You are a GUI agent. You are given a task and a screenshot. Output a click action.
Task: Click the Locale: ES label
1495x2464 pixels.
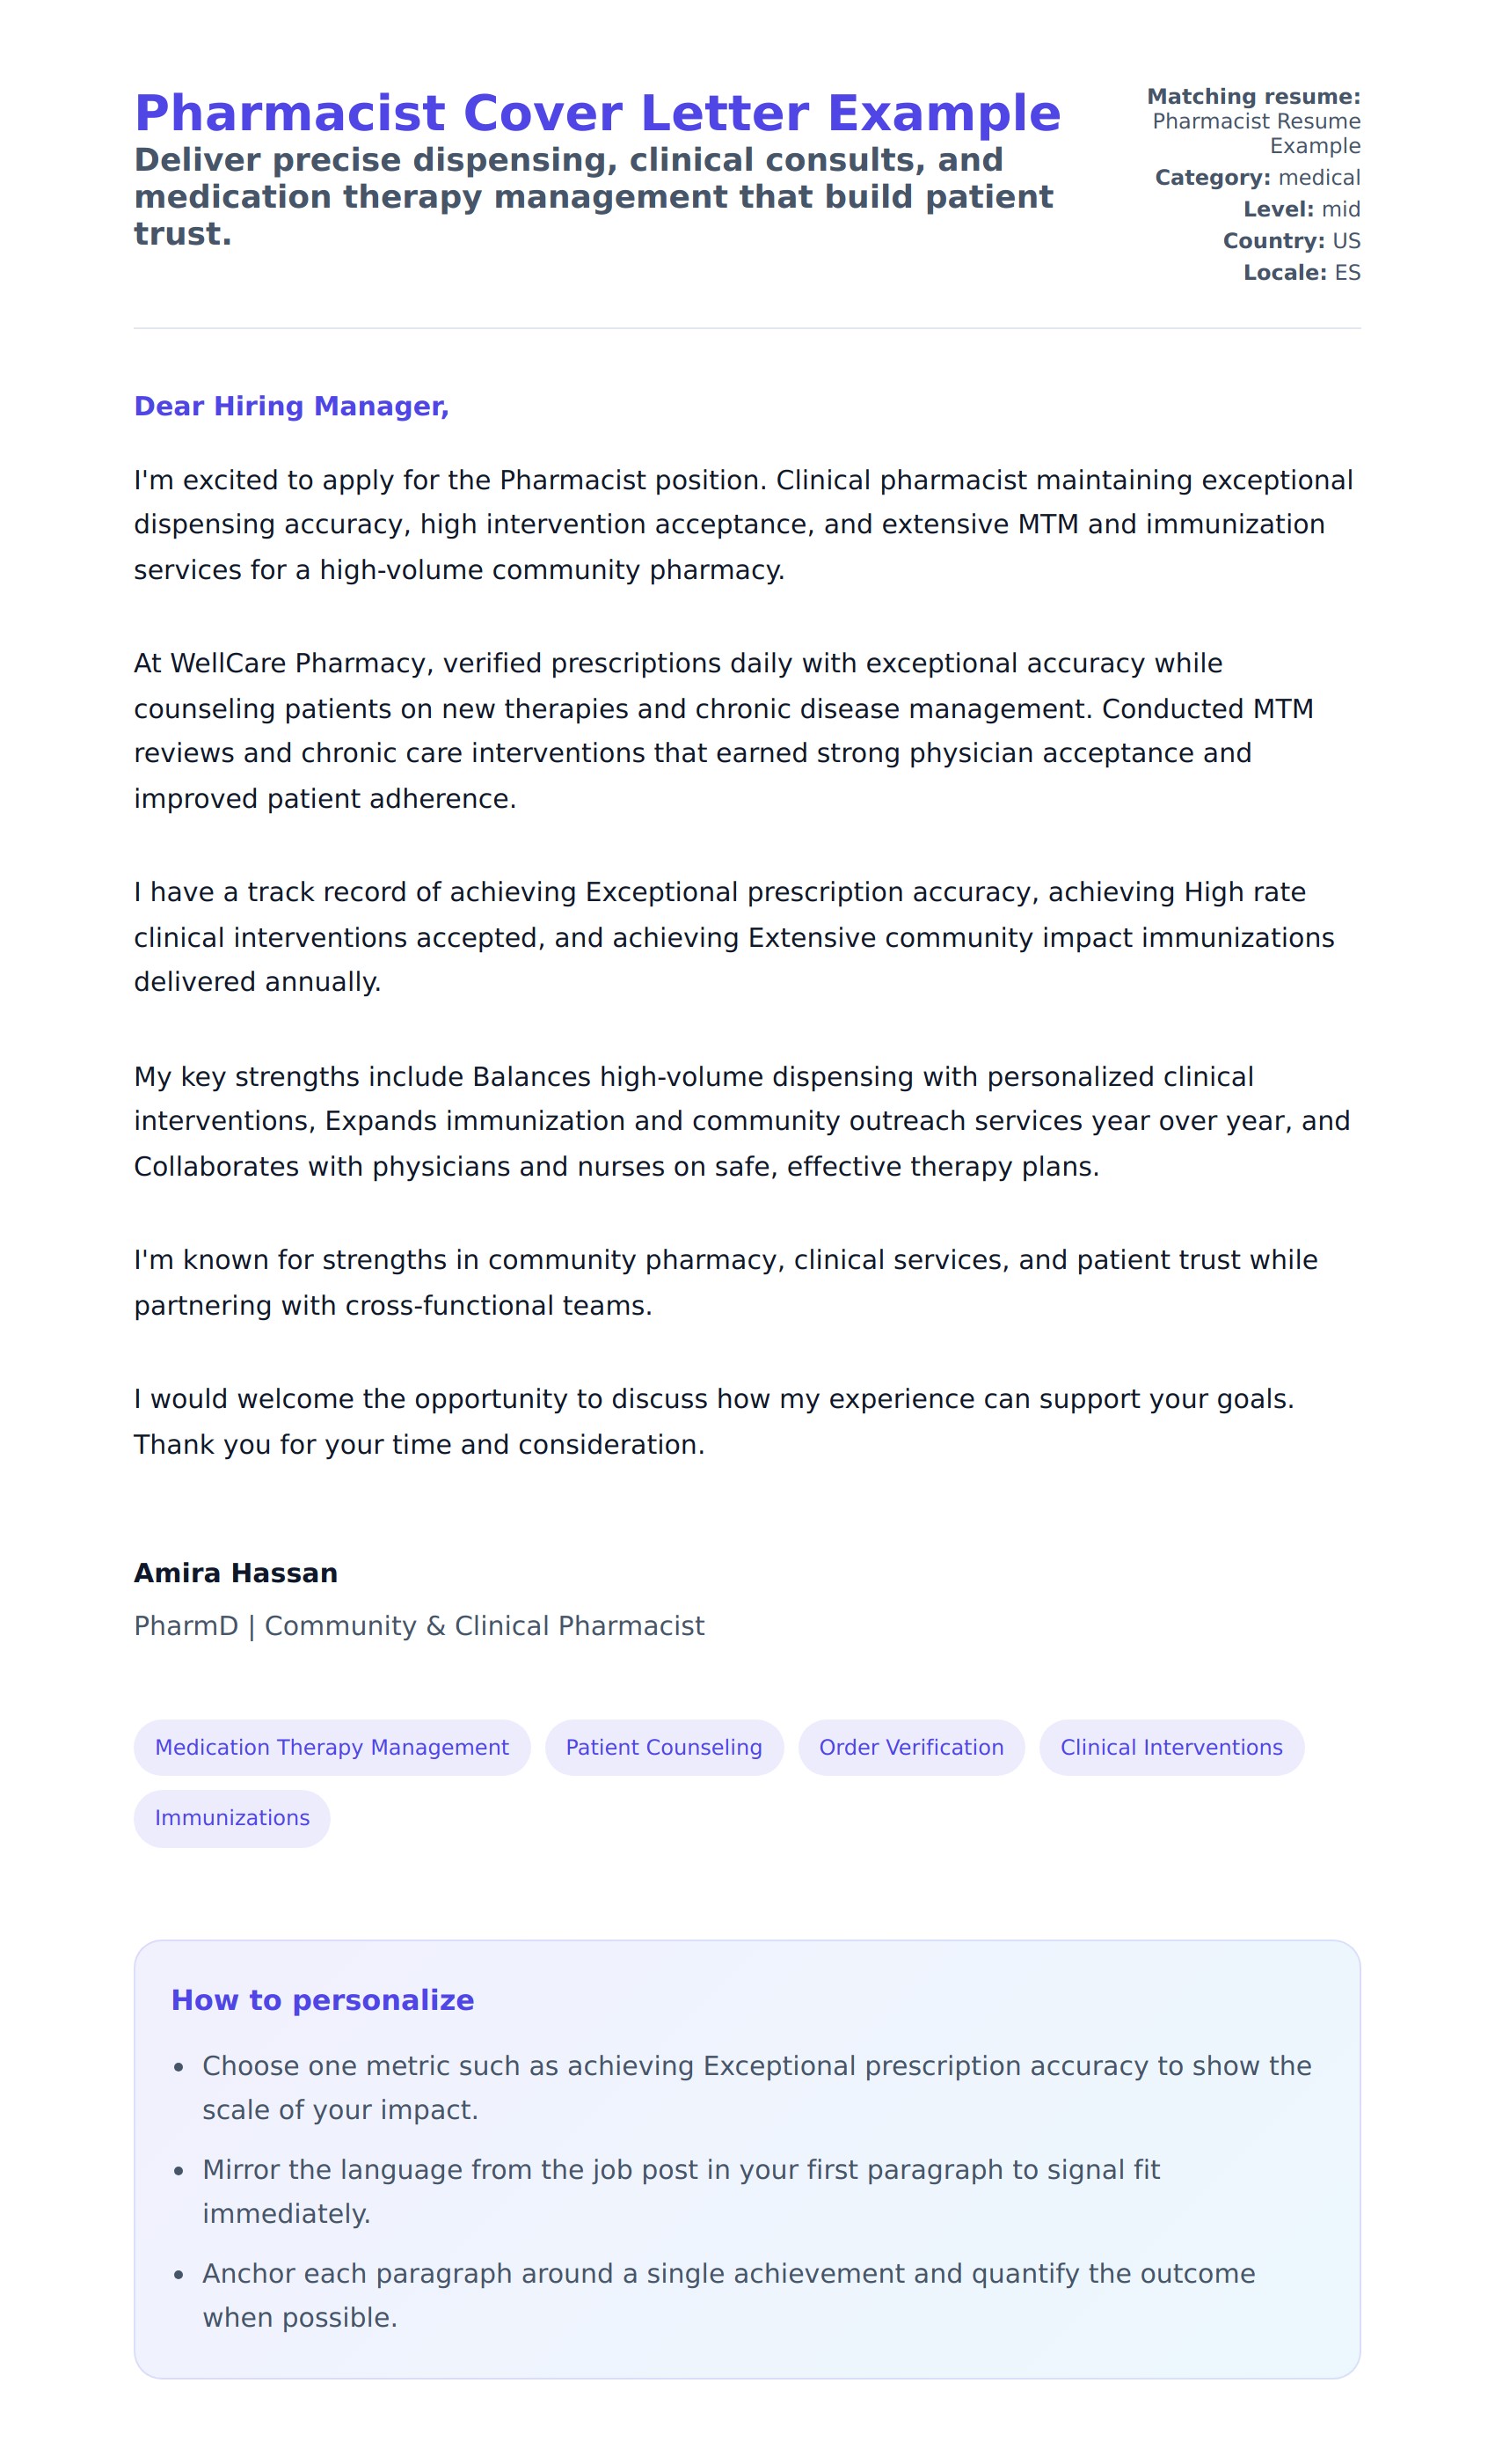tap(1302, 273)
